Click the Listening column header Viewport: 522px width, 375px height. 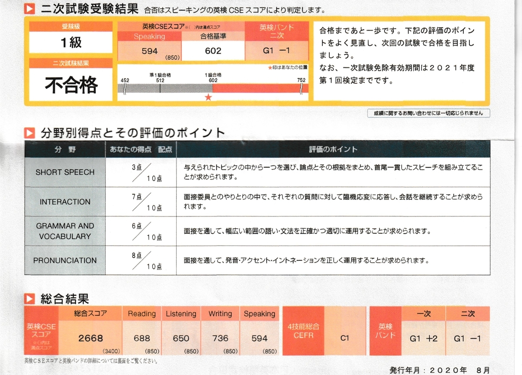point(181,314)
